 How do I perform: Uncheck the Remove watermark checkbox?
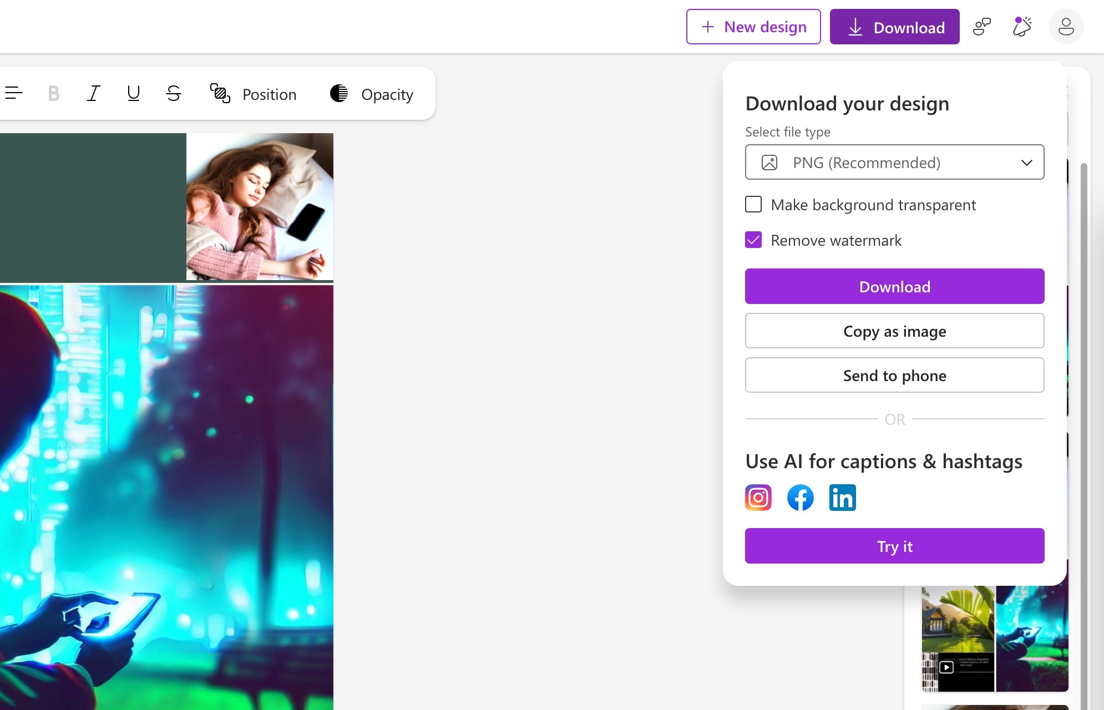coord(753,240)
